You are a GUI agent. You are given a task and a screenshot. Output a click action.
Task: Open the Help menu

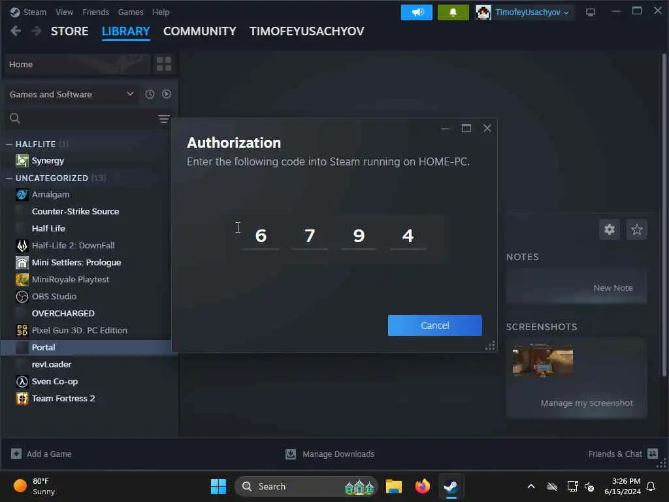pyautogui.click(x=161, y=12)
